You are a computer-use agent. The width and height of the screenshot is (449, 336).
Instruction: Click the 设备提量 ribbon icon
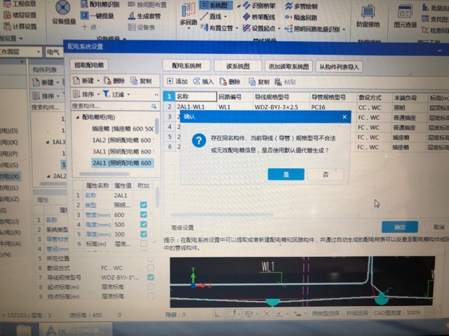[64, 13]
